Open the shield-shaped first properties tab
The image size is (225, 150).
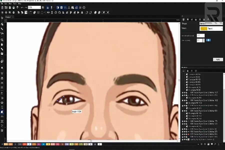tap(183, 19)
